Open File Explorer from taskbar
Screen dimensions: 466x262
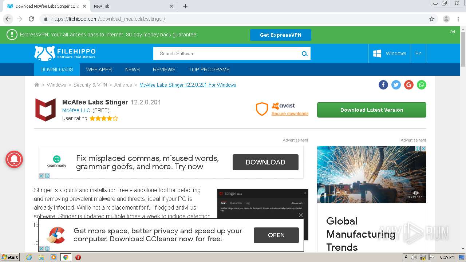tap(41, 257)
